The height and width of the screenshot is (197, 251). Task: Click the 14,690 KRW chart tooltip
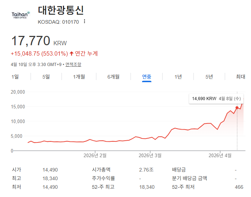click(216, 99)
